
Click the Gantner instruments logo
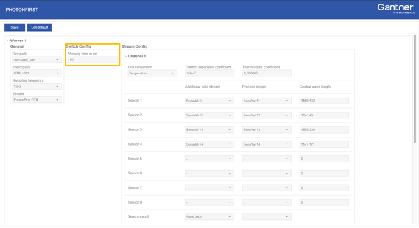point(396,9)
